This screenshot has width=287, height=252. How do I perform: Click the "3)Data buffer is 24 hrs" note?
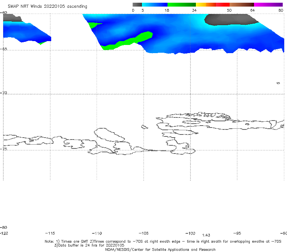89,245
